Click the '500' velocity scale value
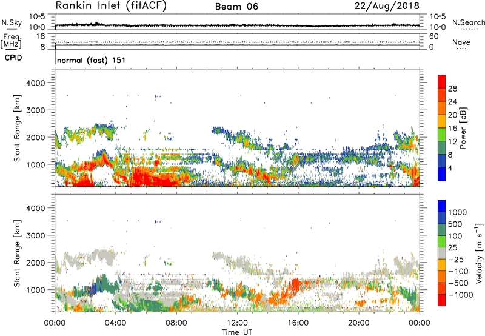Viewport: 485px width, 336px height. coord(455,224)
